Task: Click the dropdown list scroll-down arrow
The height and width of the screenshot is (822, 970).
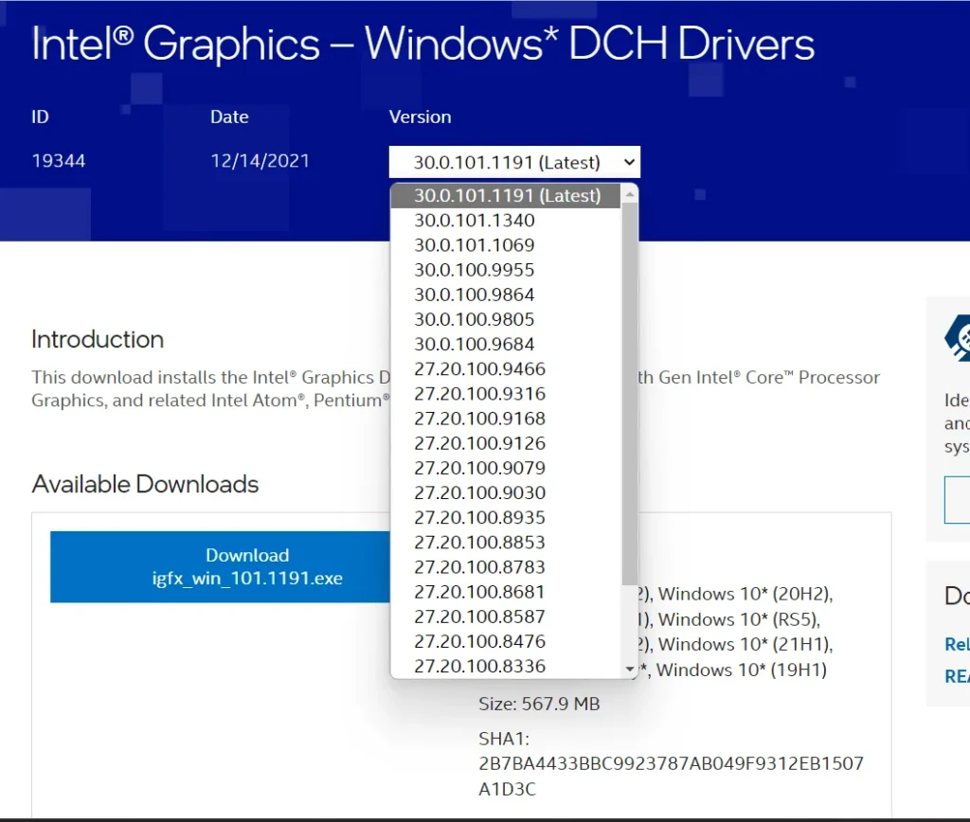Action: tap(630, 669)
